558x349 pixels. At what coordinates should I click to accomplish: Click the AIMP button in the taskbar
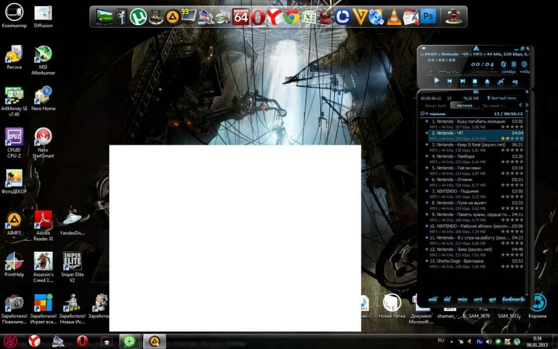pos(154,341)
